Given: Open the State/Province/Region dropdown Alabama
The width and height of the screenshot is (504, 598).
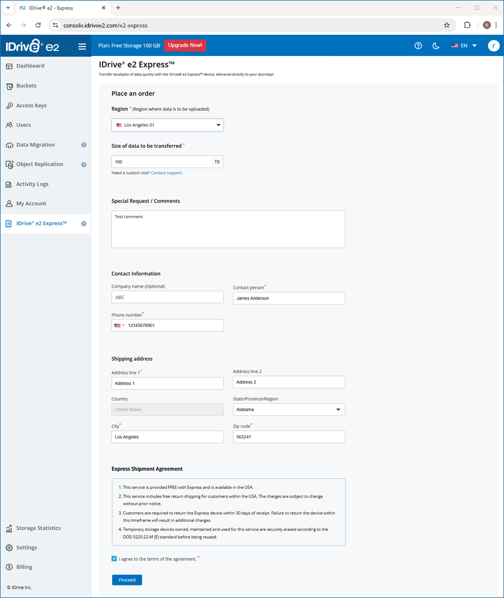Looking at the screenshot, I should [x=289, y=410].
